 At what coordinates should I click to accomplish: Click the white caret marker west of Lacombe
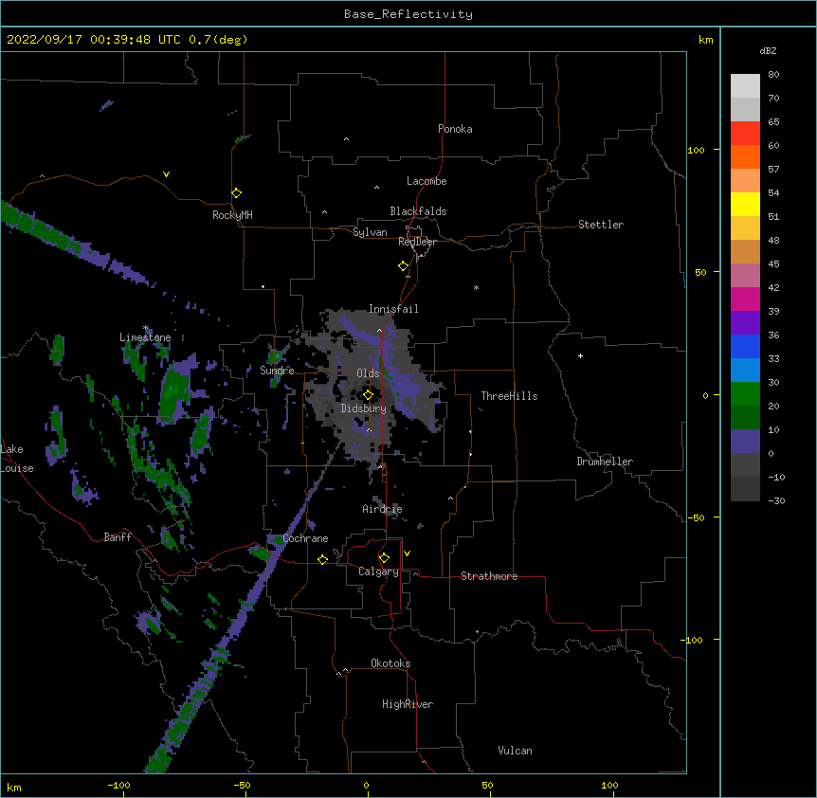[376, 188]
